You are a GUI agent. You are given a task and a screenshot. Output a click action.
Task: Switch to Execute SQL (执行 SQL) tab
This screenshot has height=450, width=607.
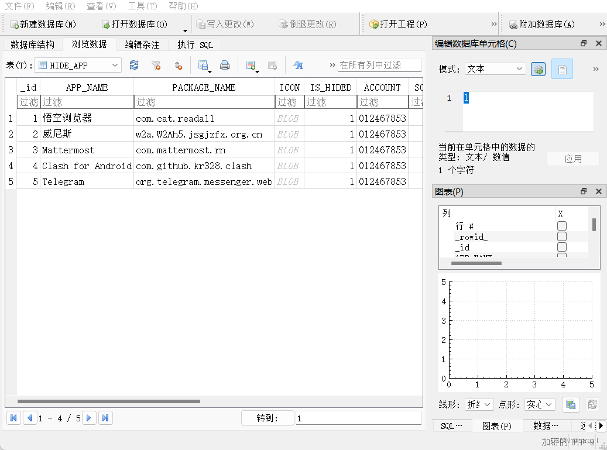click(x=195, y=45)
